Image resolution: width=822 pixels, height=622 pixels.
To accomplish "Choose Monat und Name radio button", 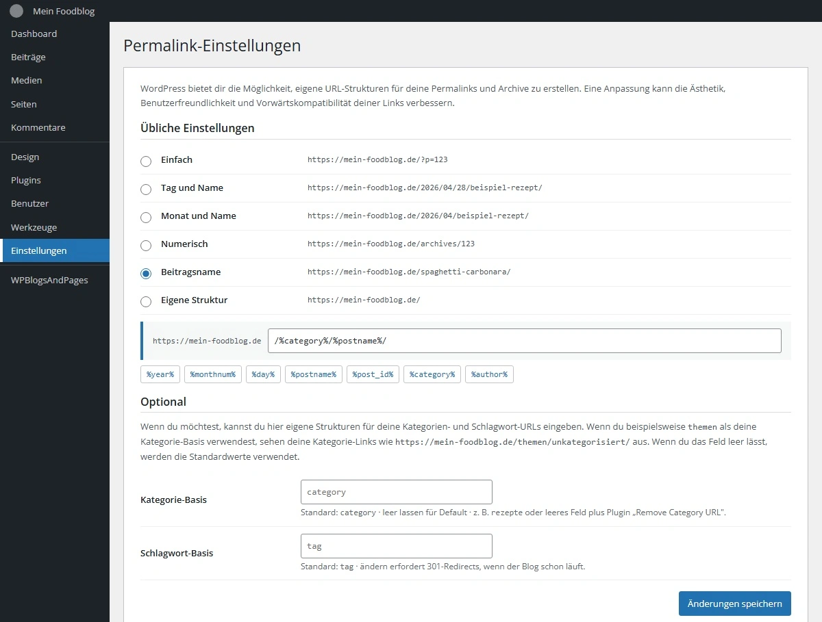I will click(x=146, y=218).
